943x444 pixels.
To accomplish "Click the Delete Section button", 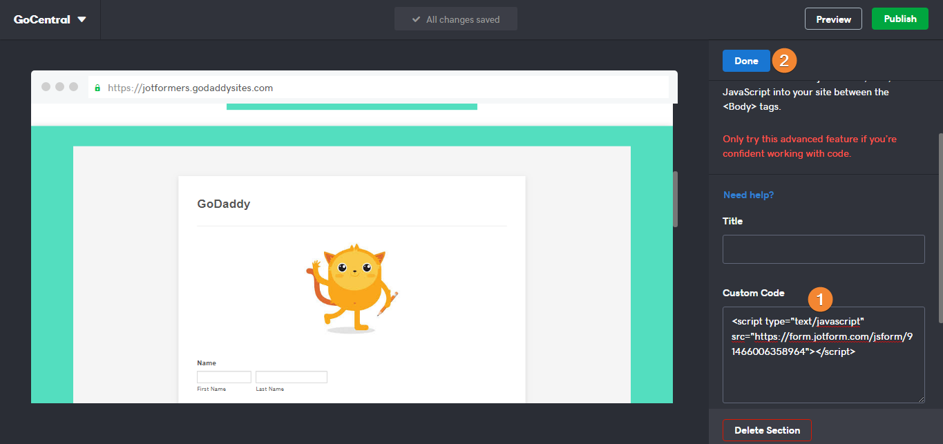I will tap(767, 430).
